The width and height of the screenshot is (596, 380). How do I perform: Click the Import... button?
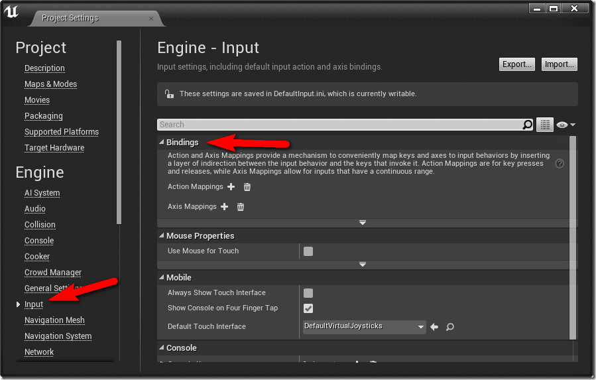[x=559, y=64]
